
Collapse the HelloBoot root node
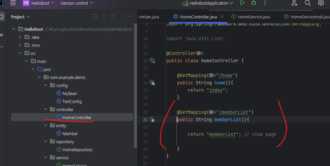click(14, 29)
